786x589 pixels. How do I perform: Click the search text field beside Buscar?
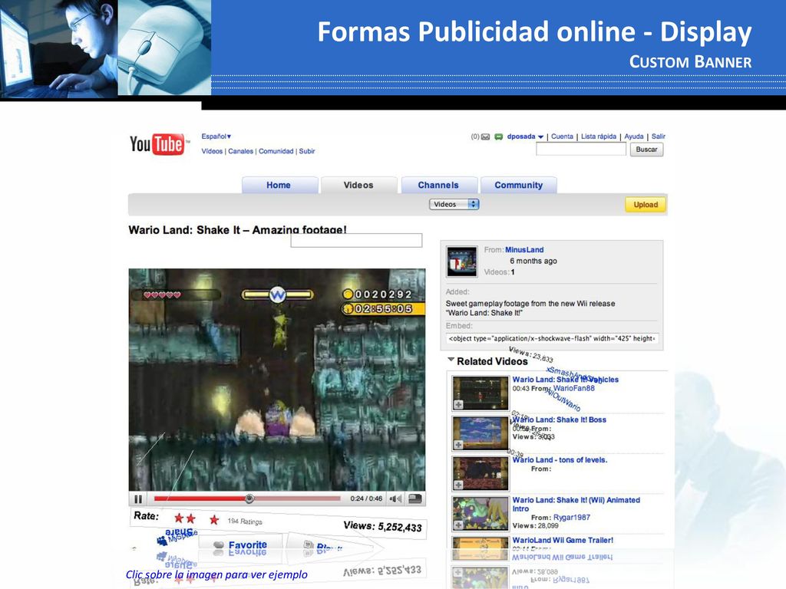581,149
